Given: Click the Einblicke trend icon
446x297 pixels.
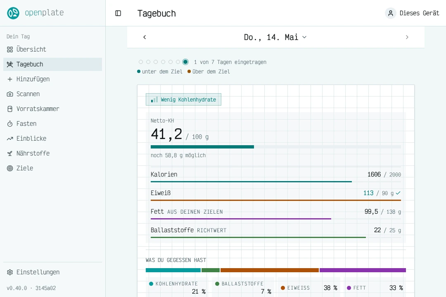Looking at the screenshot, I should coord(10,139).
